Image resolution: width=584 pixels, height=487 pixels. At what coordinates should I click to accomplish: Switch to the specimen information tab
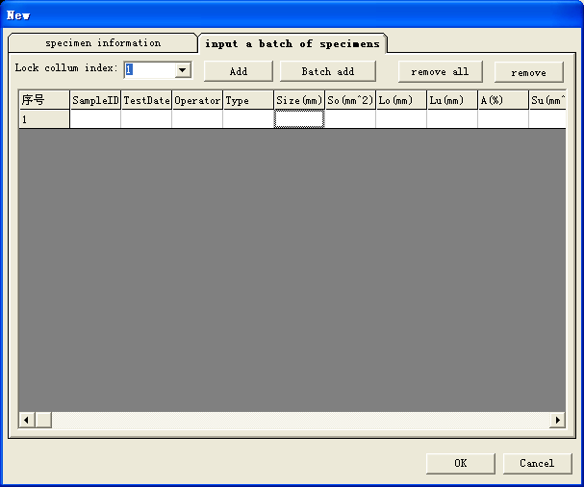(103, 43)
